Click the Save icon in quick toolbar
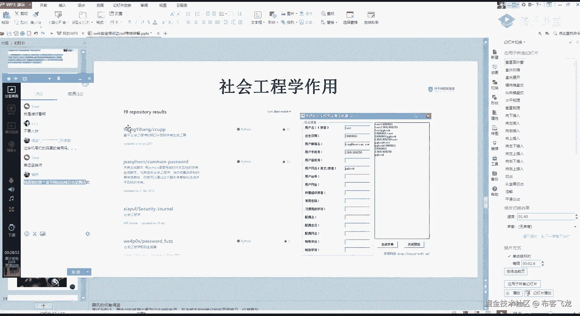The image size is (580, 316). (x=9, y=33)
